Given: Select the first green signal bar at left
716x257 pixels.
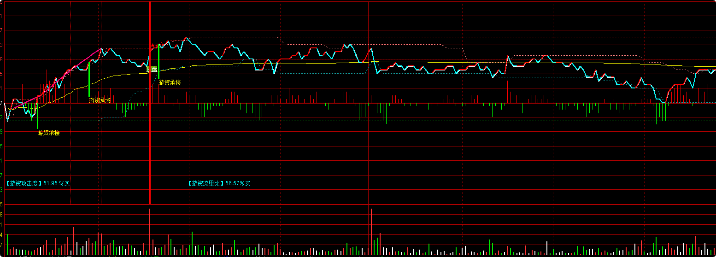Looking at the screenshot, I should point(37,113).
